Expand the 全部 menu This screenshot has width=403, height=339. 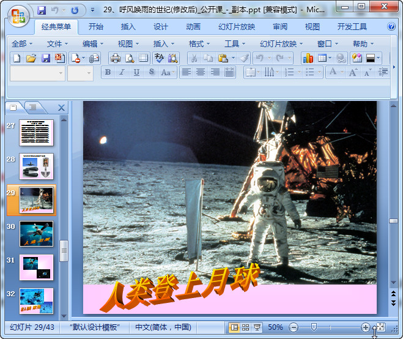22,44
